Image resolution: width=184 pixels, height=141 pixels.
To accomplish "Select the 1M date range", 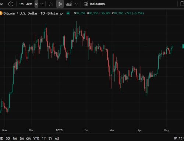I will pos(15,138).
